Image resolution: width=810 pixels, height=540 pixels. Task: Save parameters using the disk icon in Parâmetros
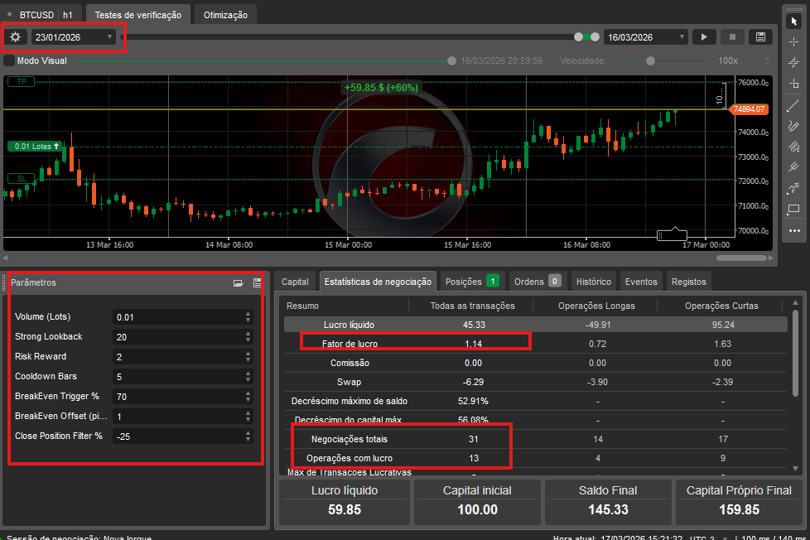pos(257,283)
